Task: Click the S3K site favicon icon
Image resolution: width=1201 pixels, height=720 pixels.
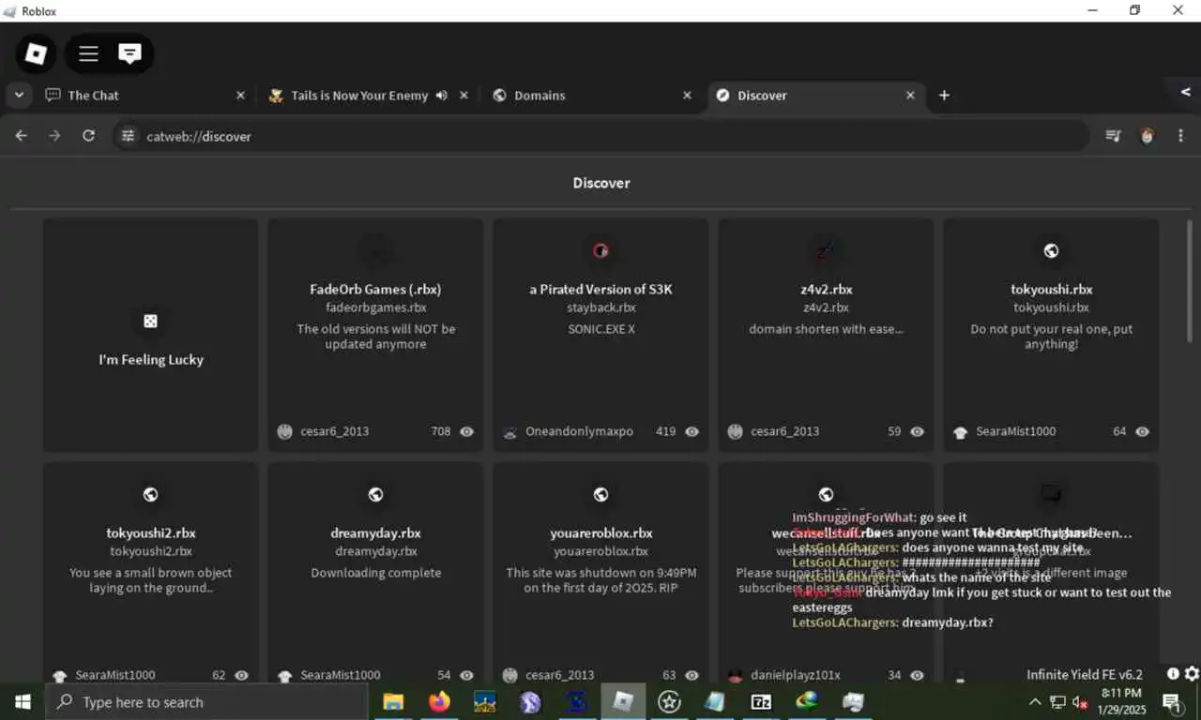Action: click(600, 250)
